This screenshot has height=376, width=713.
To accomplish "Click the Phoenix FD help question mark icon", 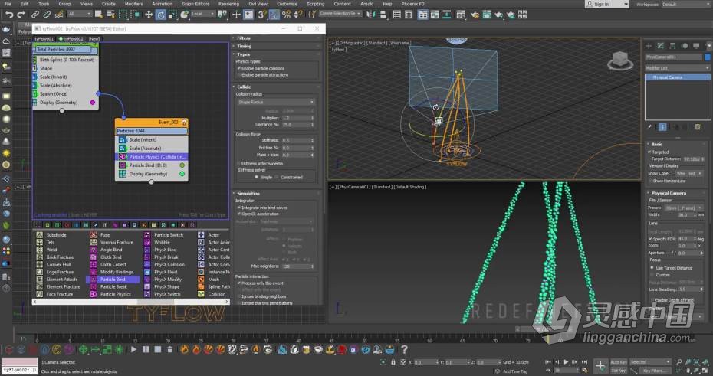I will pos(404,349).
